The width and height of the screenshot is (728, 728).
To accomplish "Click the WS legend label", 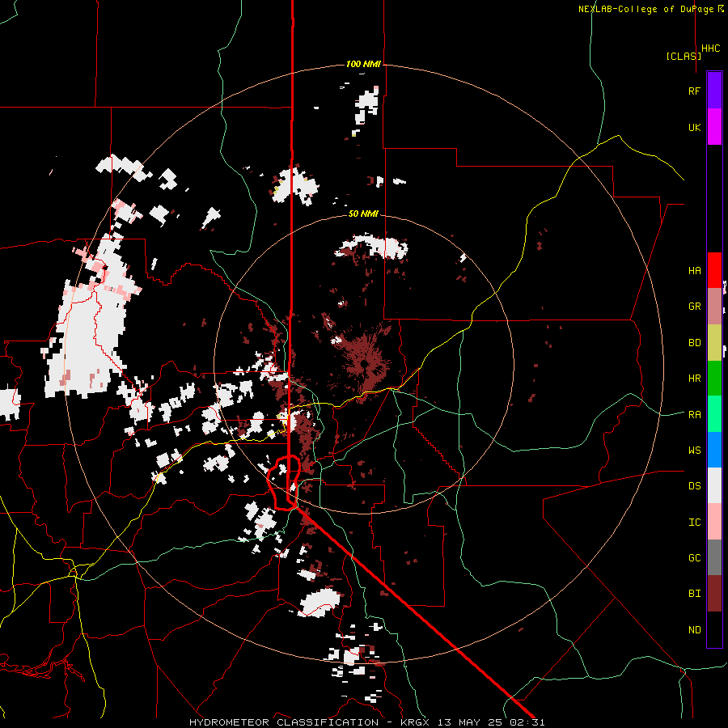I will pos(694,451).
